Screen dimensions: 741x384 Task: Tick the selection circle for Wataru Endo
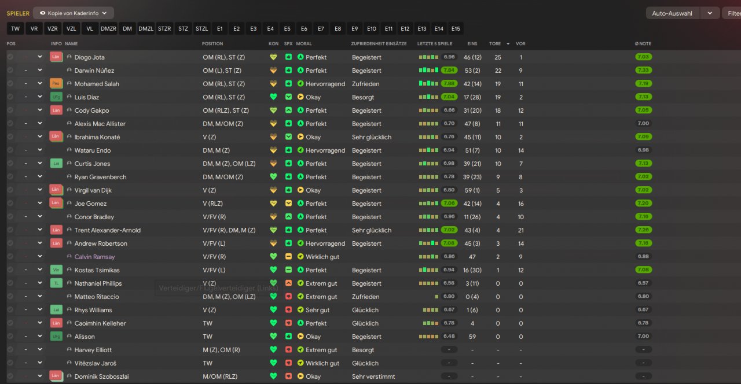click(10, 150)
